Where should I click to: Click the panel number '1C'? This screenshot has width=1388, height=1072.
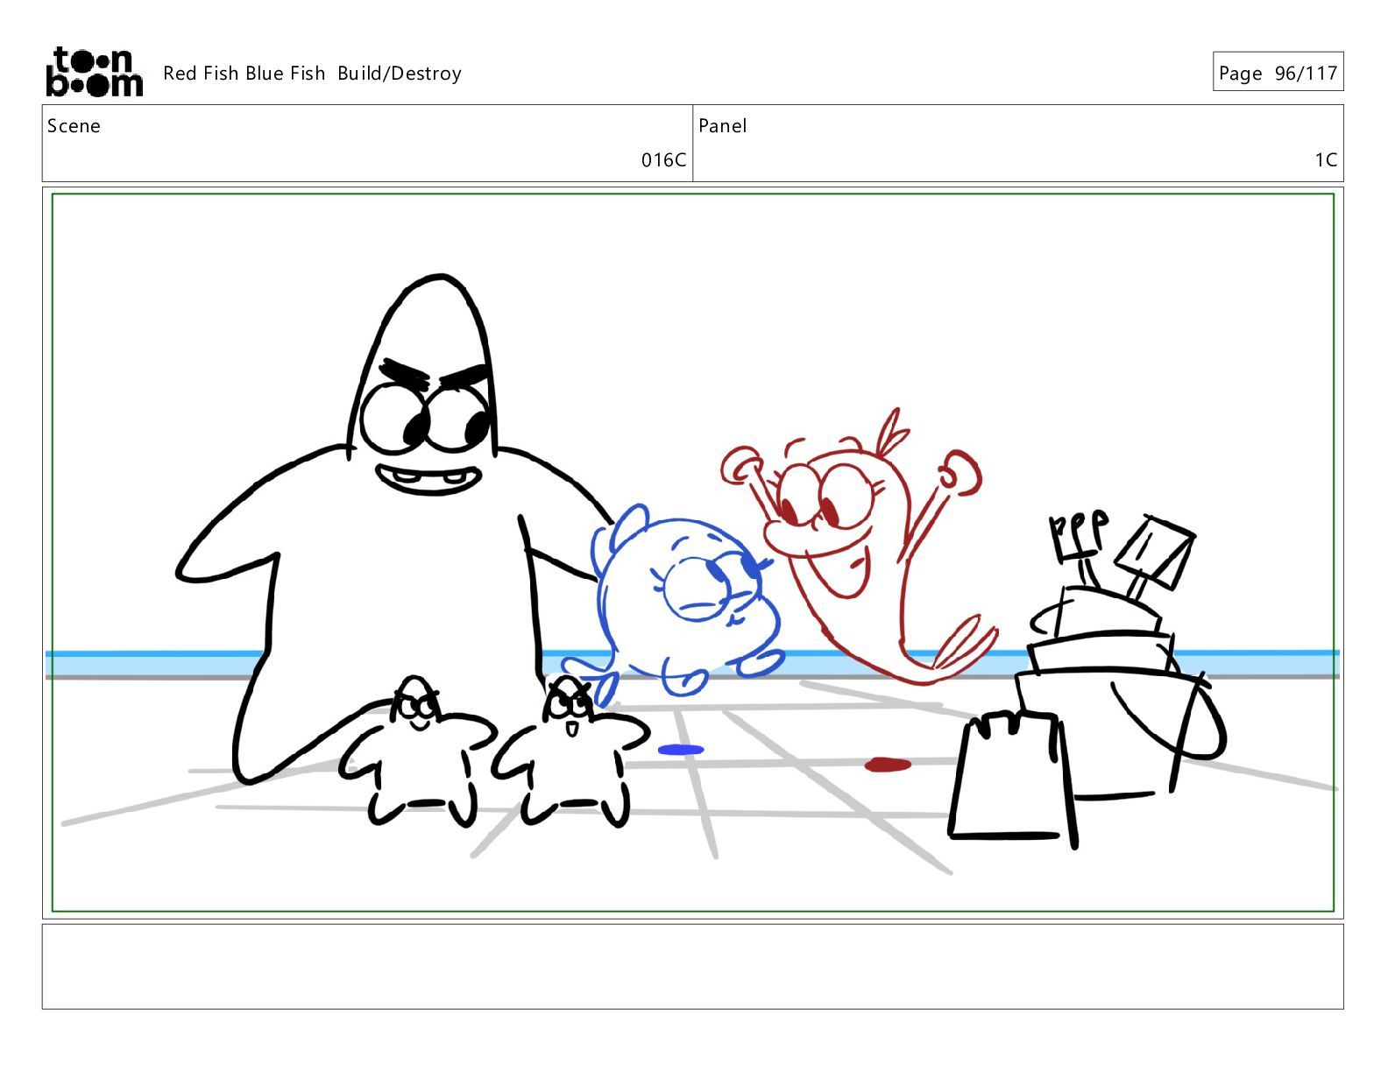pyautogui.click(x=1326, y=160)
